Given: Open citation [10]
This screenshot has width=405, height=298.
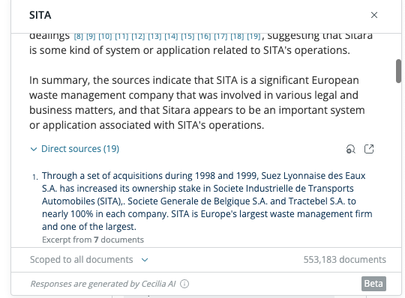Looking at the screenshot, I should (x=105, y=37).
